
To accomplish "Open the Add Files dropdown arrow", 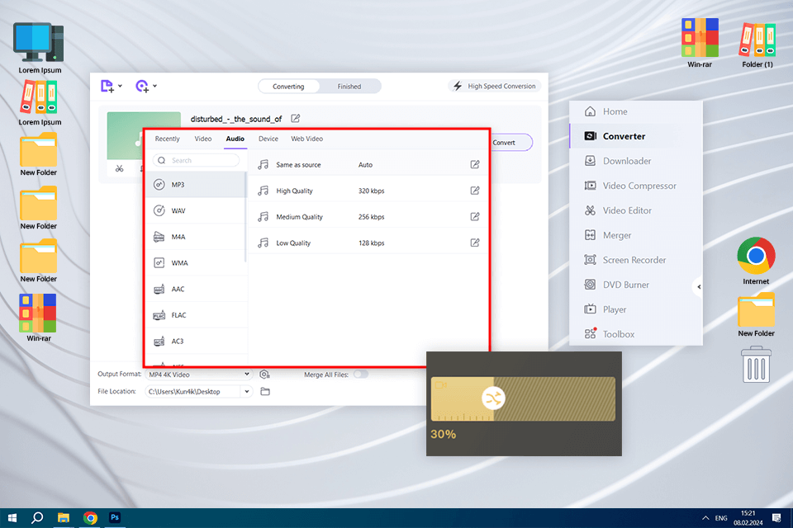I will [120, 87].
